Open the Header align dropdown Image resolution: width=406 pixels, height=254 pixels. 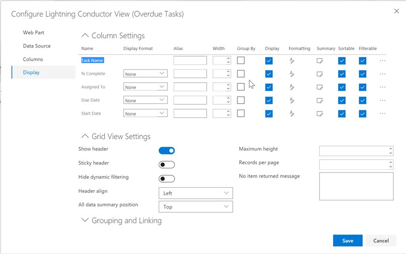coord(196,193)
